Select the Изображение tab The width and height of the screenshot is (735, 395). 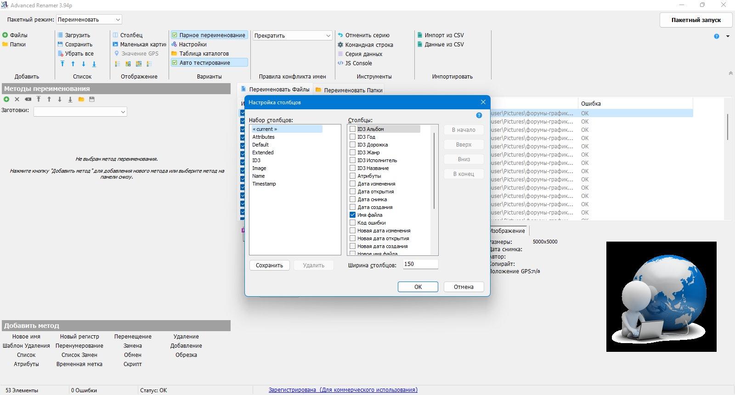507,231
